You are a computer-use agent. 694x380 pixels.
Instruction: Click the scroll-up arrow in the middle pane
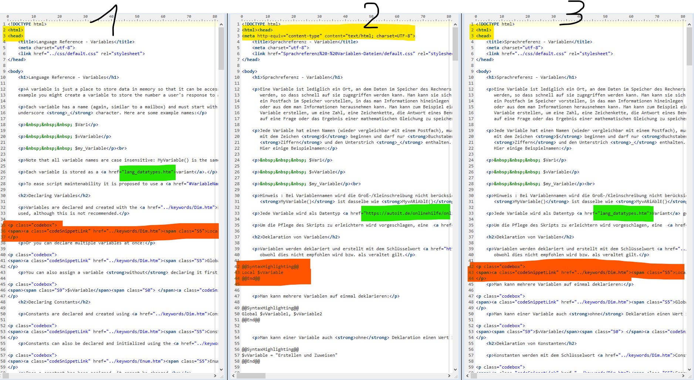coord(455,24)
